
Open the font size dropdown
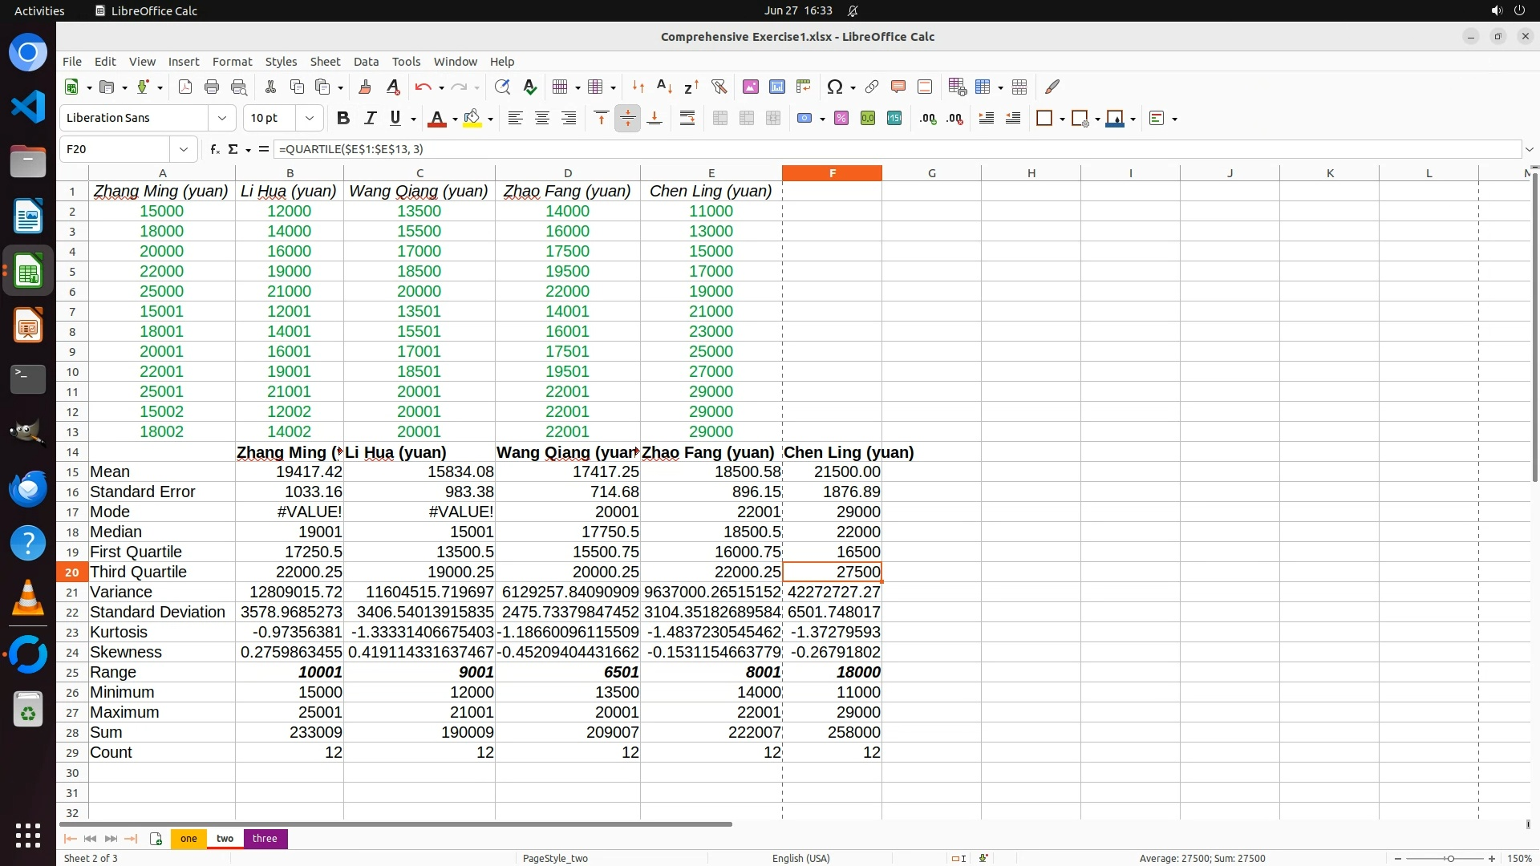[310, 118]
